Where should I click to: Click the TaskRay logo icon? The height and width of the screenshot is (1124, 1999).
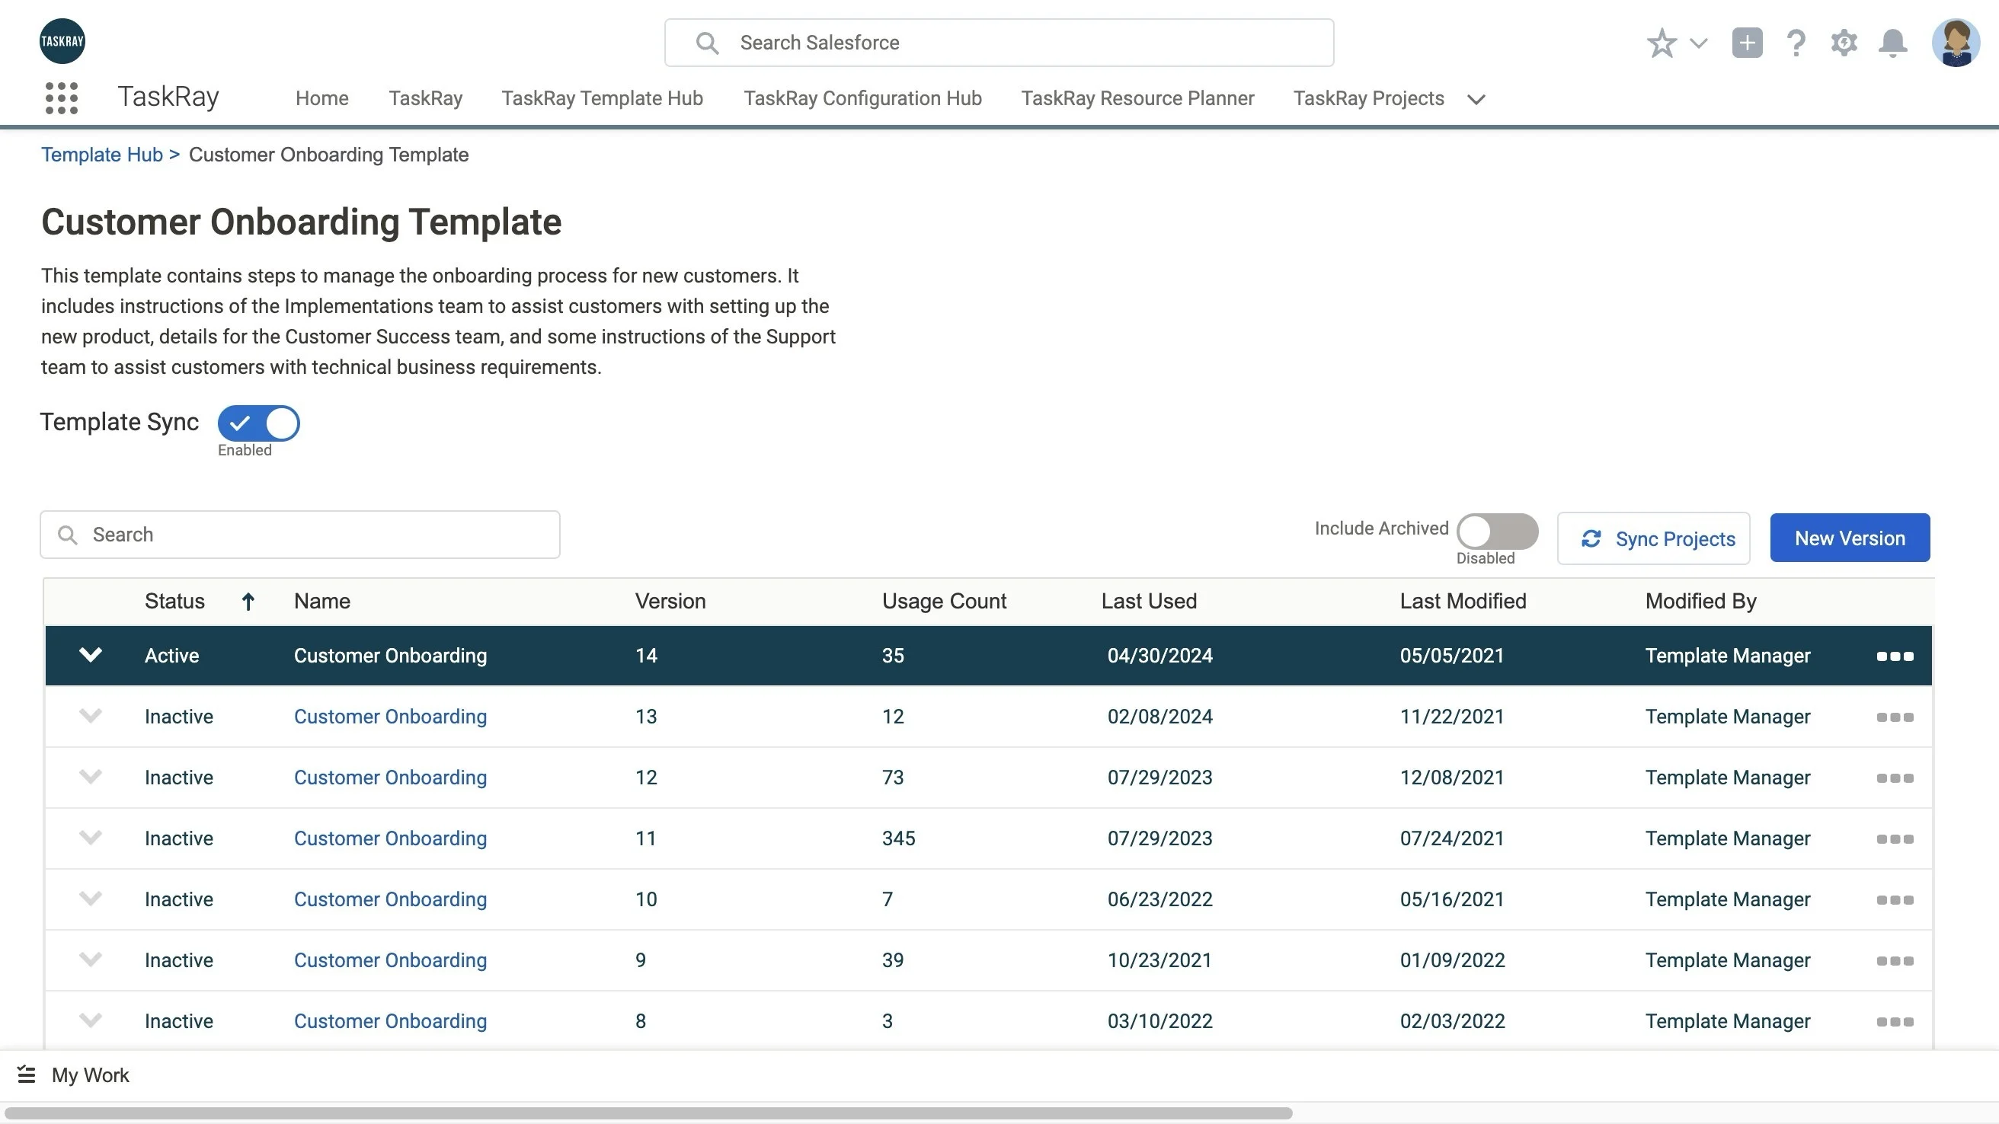[x=62, y=41]
